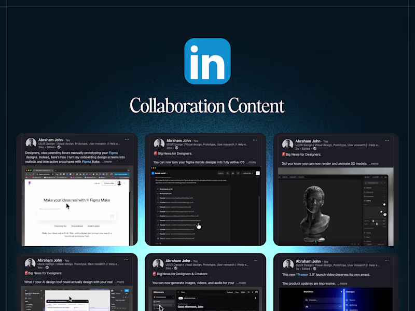Open Abraham John's name on '3D models' post
415x311 pixels.
308,141
